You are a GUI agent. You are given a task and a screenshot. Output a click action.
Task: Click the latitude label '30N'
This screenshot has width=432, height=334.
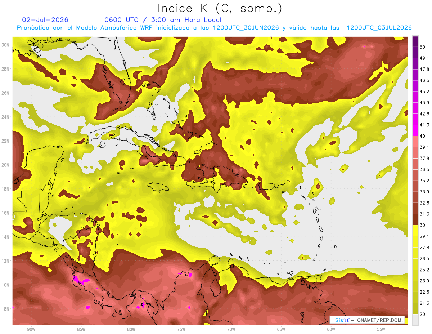point(5,45)
